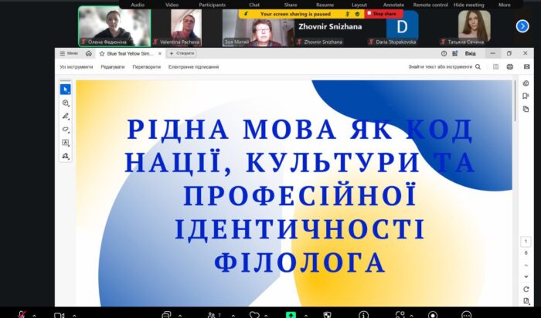
Task: Open the Меню menu in Acrobat
Action: 70,53
